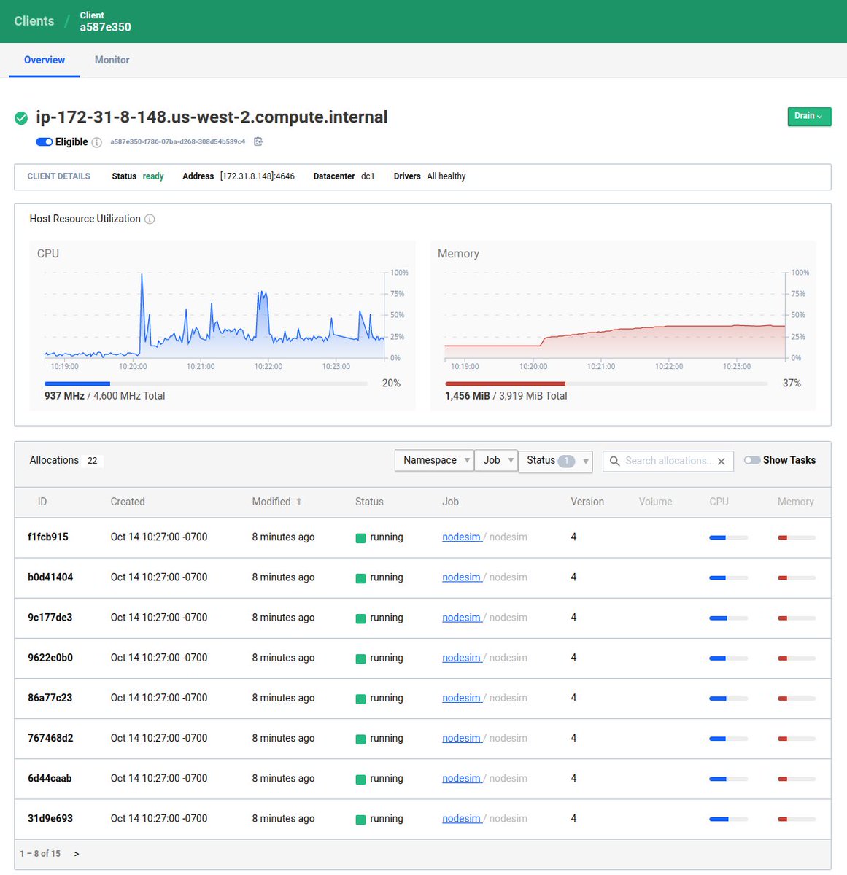Open the Namespace filter dropdown

point(434,460)
